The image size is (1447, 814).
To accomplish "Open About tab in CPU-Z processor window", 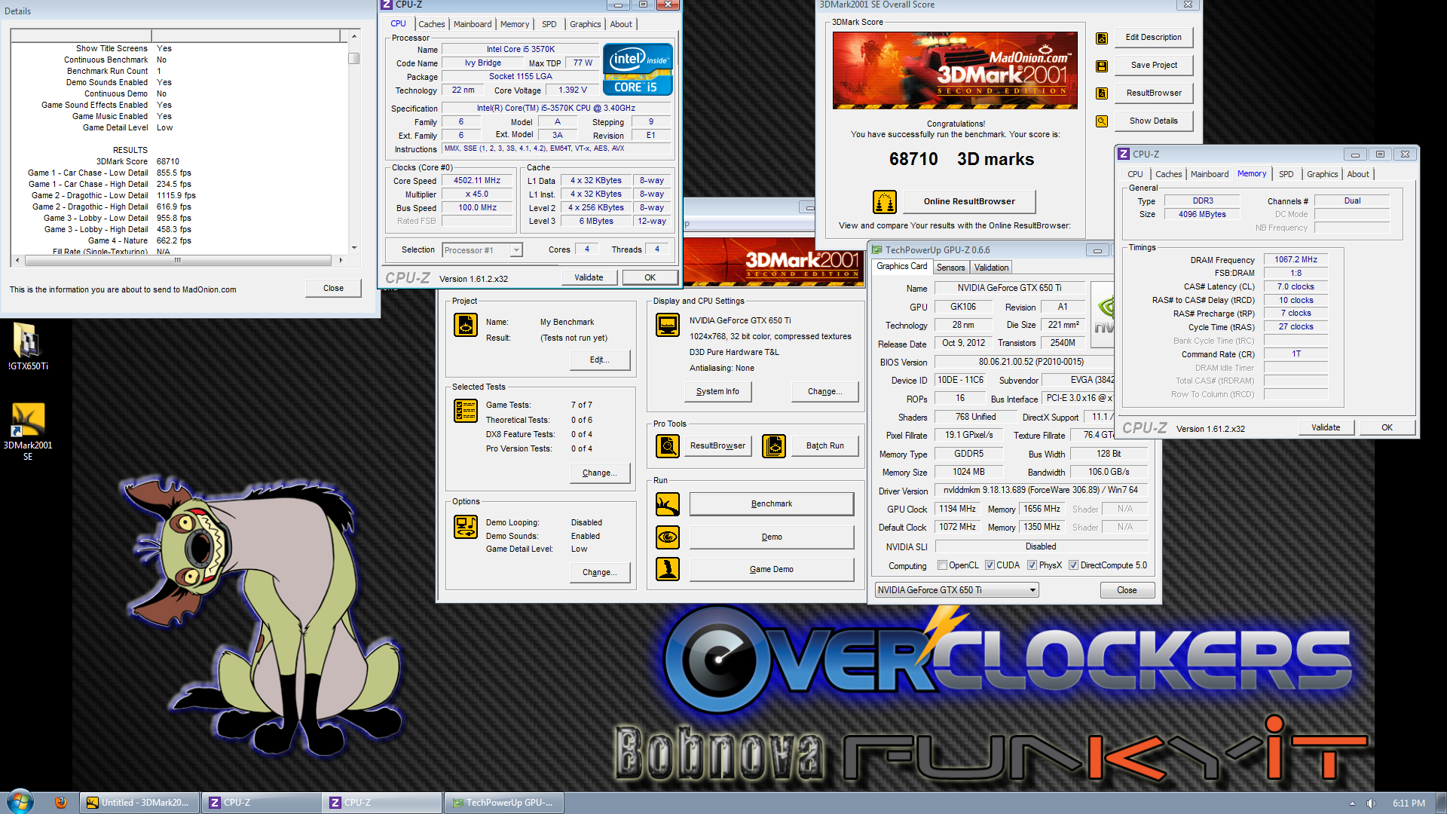I will coord(621,24).
